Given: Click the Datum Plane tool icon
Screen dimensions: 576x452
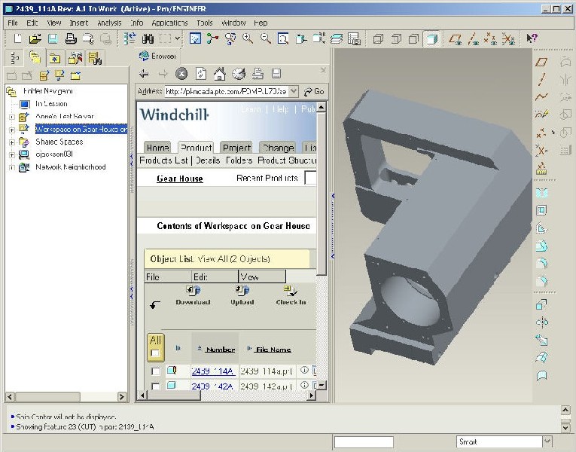Looking at the screenshot, I should click(x=541, y=62).
